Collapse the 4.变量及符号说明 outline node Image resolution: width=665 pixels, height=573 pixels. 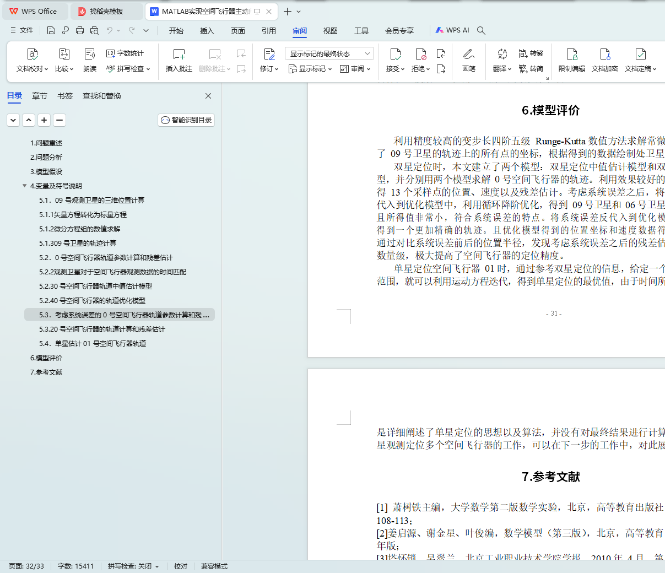click(24, 186)
